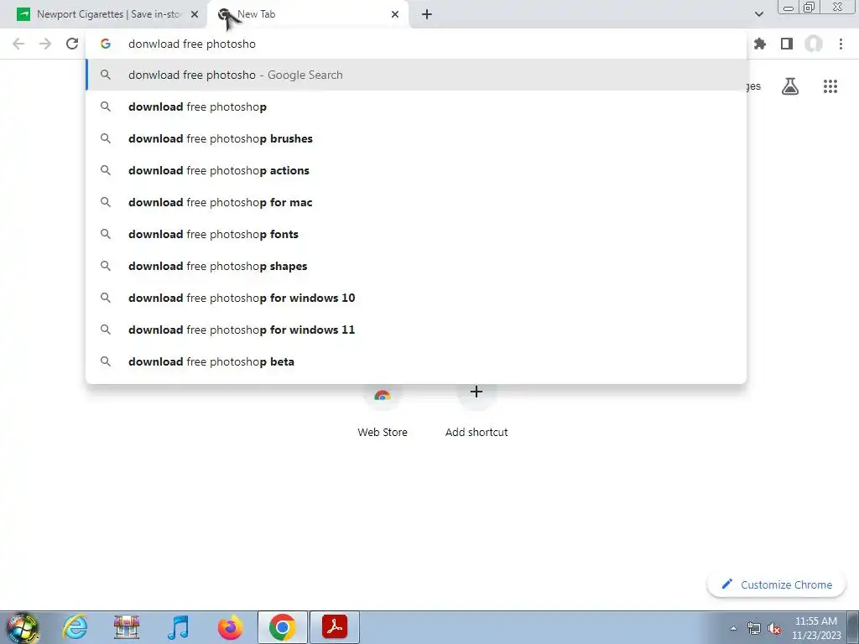The height and width of the screenshot is (644, 859).
Task: Choose 'donwload free photosho - Google Search' suggestion
Action: [416, 75]
